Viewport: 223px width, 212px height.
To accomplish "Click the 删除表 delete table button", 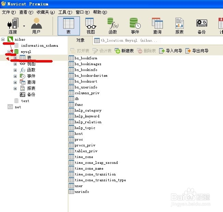I will tap(147, 51).
